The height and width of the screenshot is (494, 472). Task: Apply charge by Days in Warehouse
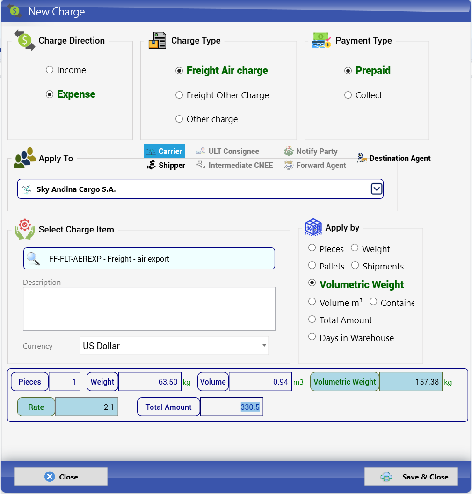(x=312, y=336)
